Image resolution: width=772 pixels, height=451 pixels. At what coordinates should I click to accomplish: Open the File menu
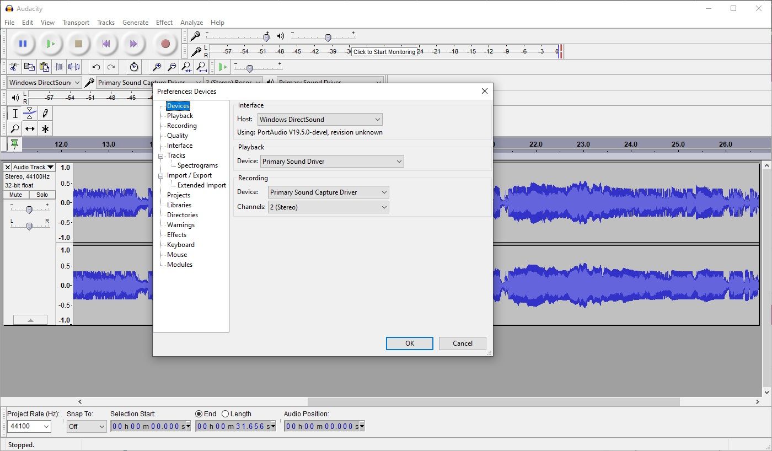click(x=9, y=23)
